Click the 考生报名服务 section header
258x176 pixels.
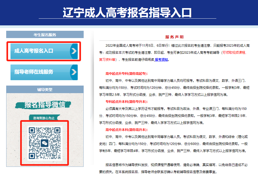point(45,35)
